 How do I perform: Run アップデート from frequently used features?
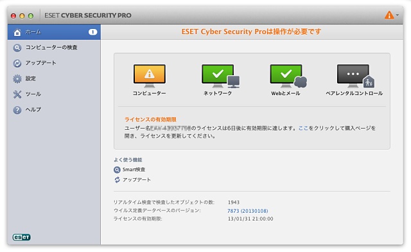pos(137,180)
